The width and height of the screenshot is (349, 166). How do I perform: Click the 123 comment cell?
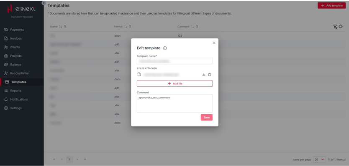180,35
